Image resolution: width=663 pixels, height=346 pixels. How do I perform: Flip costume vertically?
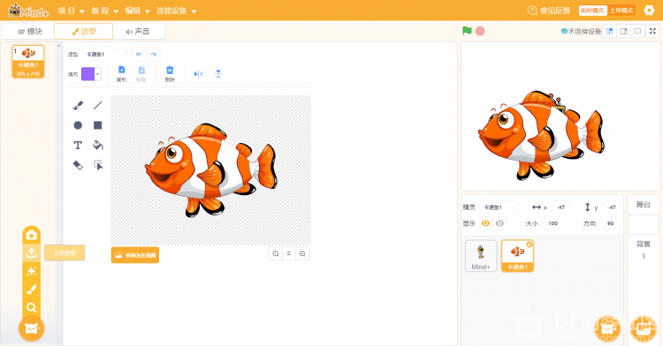tap(218, 74)
